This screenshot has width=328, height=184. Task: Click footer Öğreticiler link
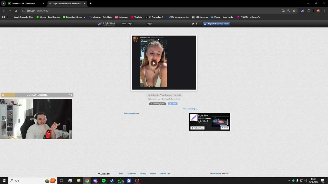tap(131, 174)
